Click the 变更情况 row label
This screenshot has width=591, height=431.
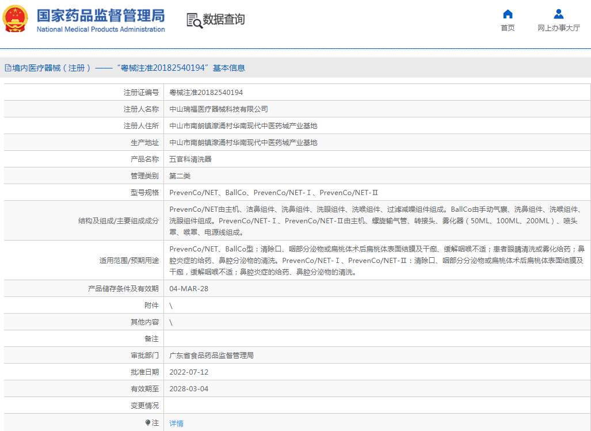pos(145,405)
